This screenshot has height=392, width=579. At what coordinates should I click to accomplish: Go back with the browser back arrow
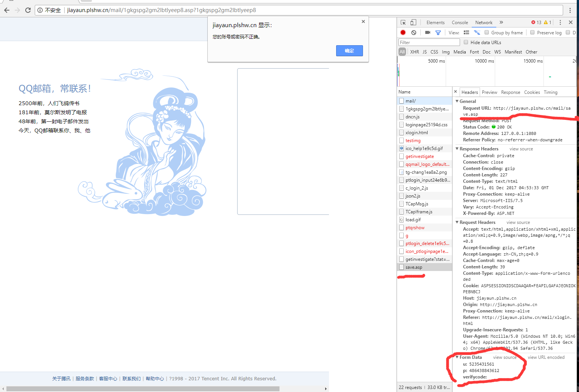[6, 10]
